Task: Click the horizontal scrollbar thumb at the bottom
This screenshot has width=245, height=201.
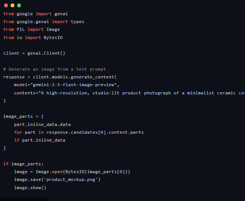Action: [x=24, y=199]
